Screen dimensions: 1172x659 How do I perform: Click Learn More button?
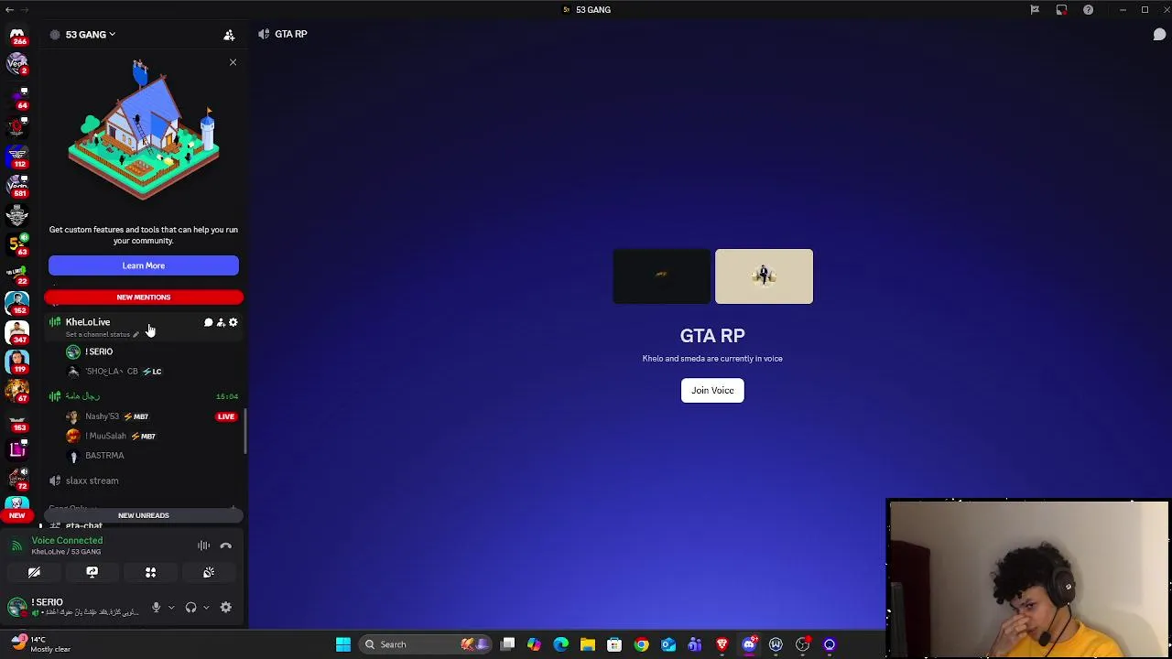tap(144, 265)
